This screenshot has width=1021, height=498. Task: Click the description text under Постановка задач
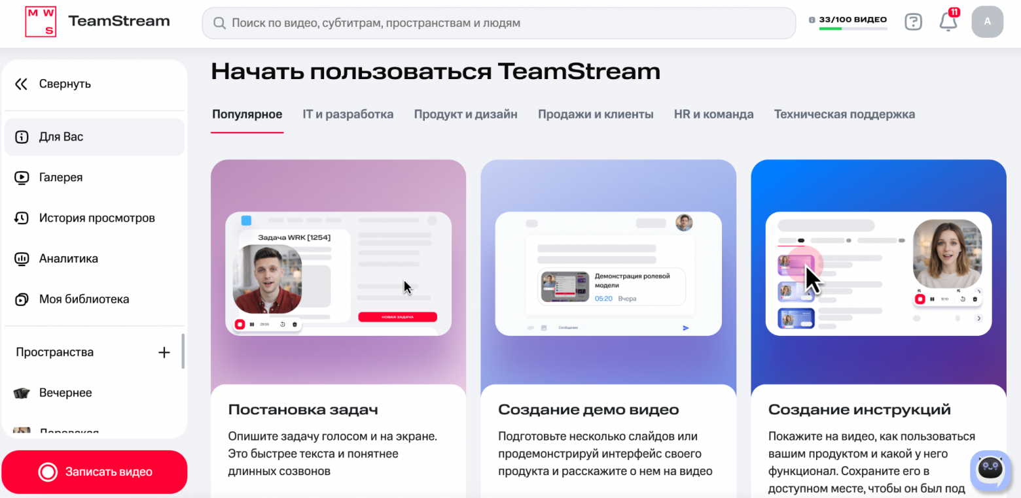pos(332,454)
